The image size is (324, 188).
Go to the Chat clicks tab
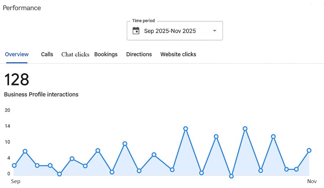pyautogui.click(x=75, y=54)
